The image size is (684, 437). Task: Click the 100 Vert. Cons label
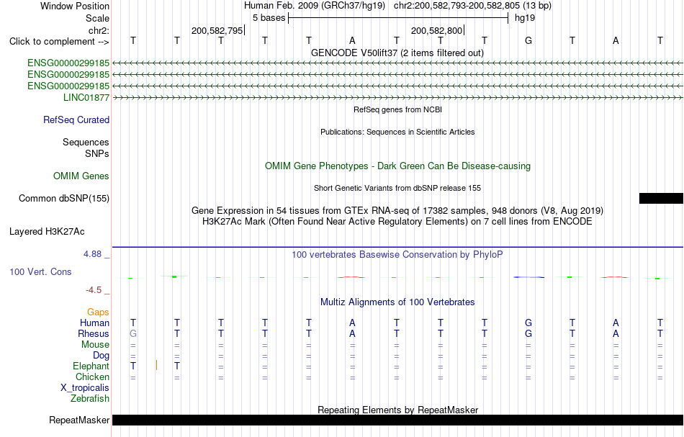(40, 271)
